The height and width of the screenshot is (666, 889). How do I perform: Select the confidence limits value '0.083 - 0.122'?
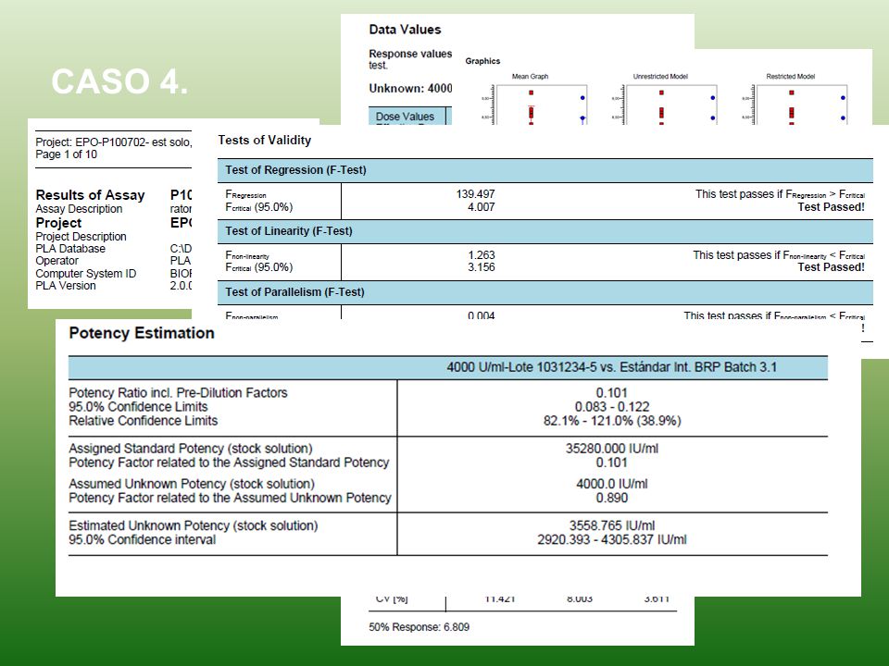[x=612, y=407]
